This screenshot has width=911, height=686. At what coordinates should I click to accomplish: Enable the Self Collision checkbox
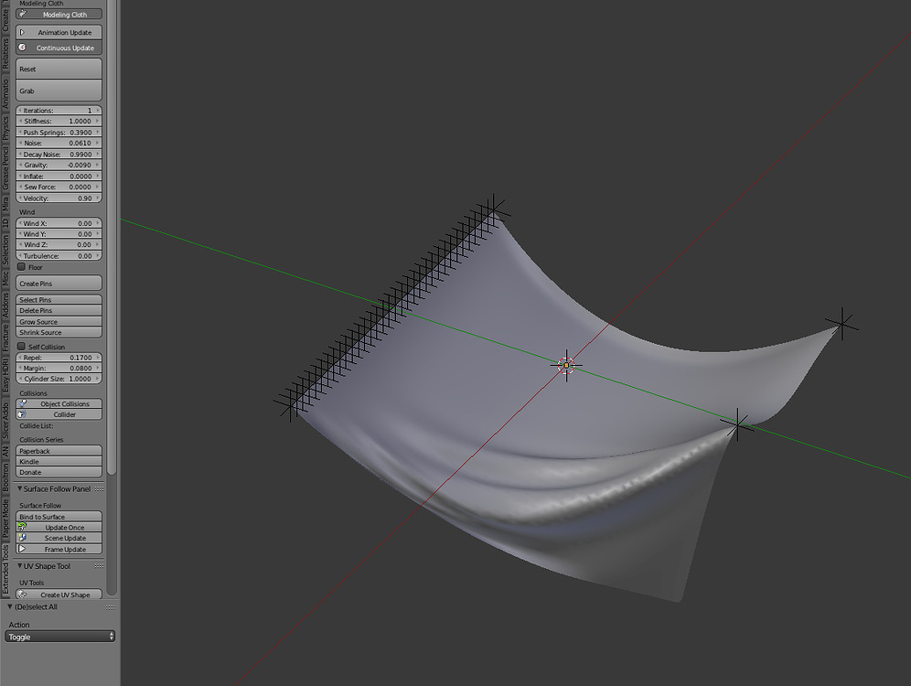tap(22, 347)
